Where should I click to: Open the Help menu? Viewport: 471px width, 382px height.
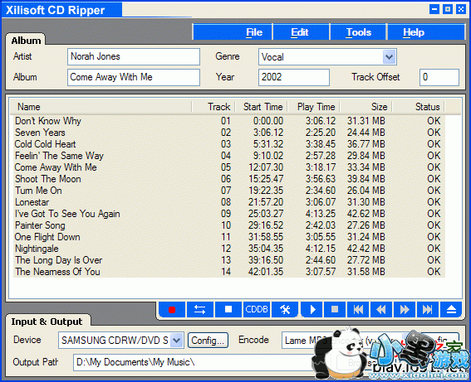tap(414, 32)
